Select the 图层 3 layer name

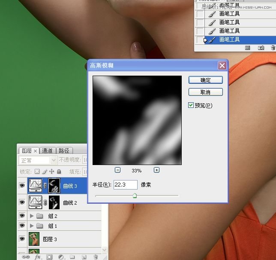(50, 239)
